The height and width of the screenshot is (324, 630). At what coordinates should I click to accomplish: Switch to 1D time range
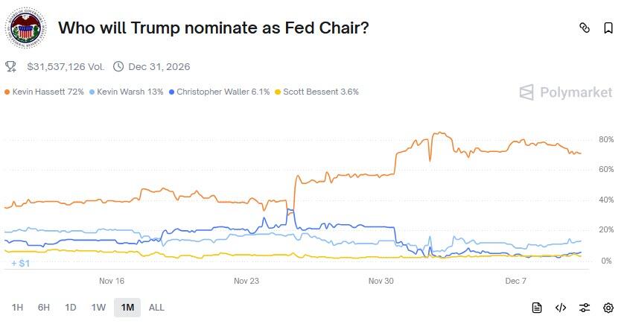pos(71,308)
